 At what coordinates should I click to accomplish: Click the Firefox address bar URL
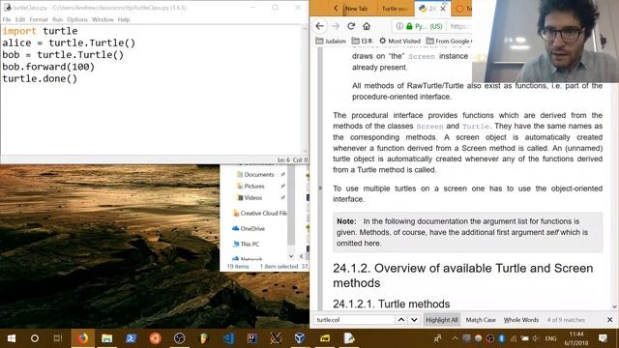click(460, 26)
